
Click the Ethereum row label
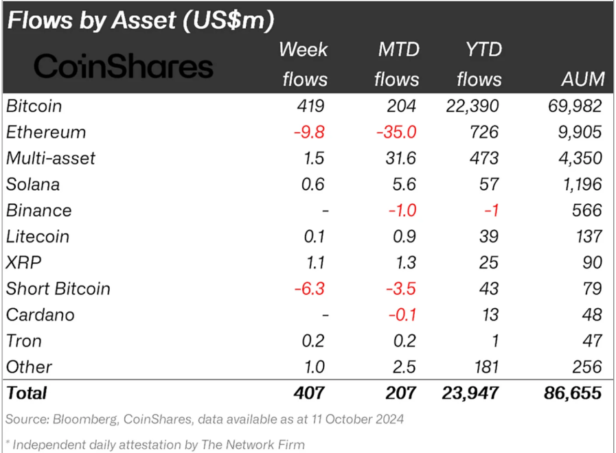pos(46,132)
